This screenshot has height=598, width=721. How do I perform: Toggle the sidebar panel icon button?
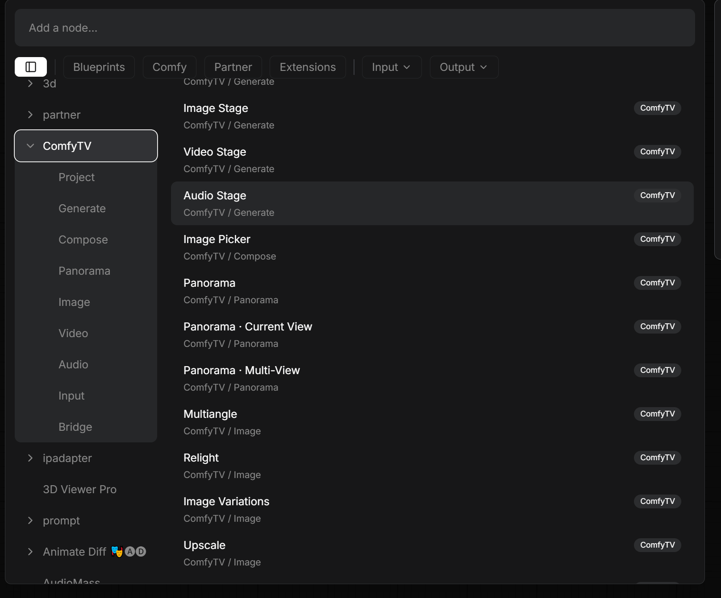pos(31,67)
